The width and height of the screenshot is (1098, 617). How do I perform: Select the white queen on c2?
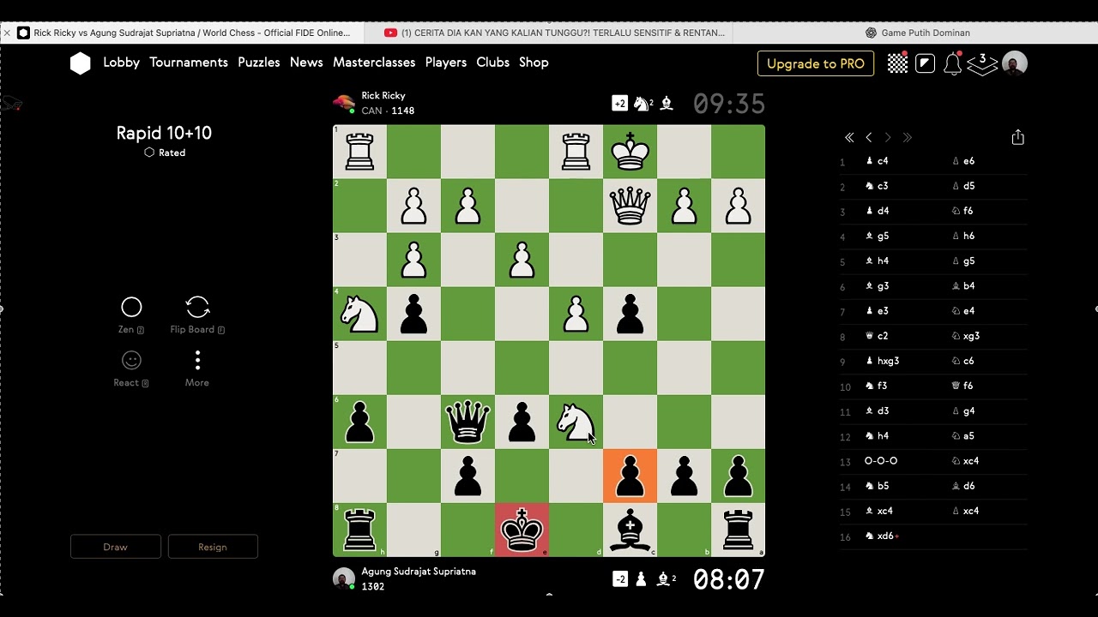630,206
